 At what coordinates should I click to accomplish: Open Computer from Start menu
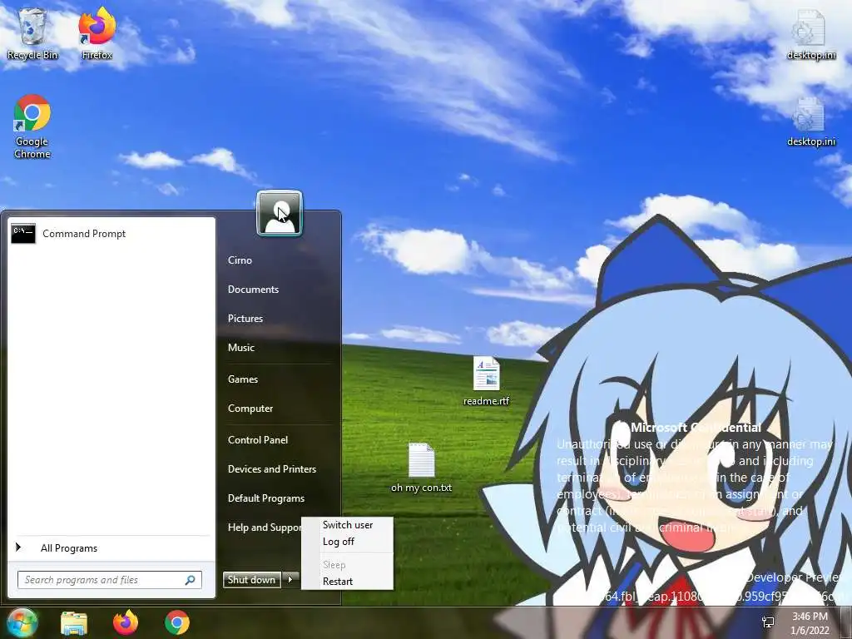tap(250, 409)
